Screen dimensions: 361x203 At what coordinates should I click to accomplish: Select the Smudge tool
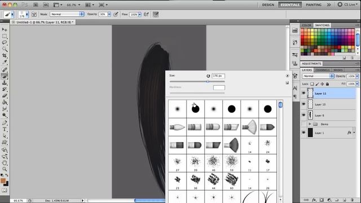[5, 108]
